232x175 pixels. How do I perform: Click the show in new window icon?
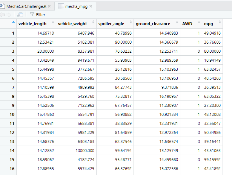click(20, 15)
